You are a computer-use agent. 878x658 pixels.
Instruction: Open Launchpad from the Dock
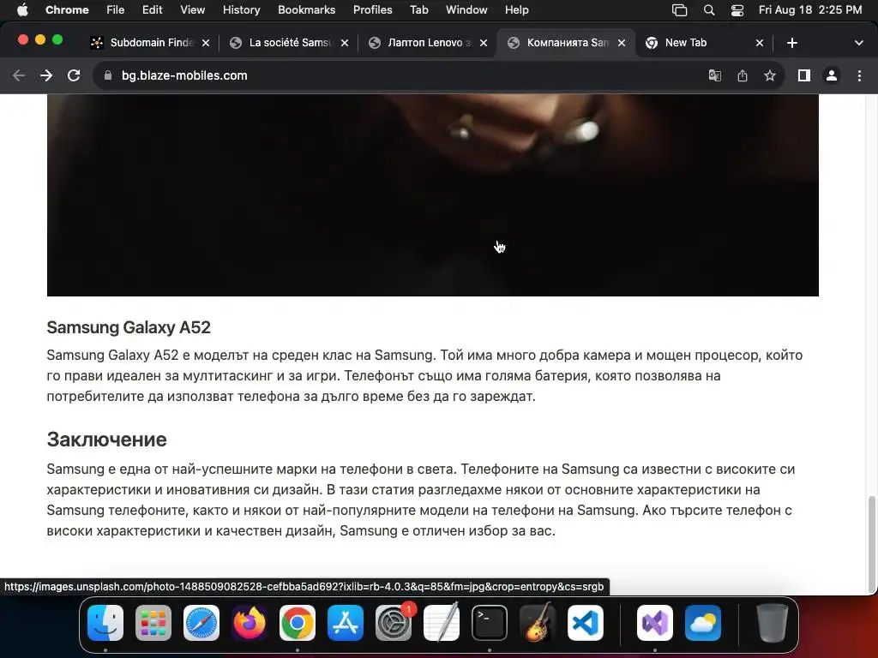pyautogui.click(x=153, y=623)
